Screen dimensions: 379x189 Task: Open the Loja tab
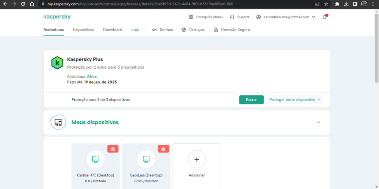pos(135,29)
